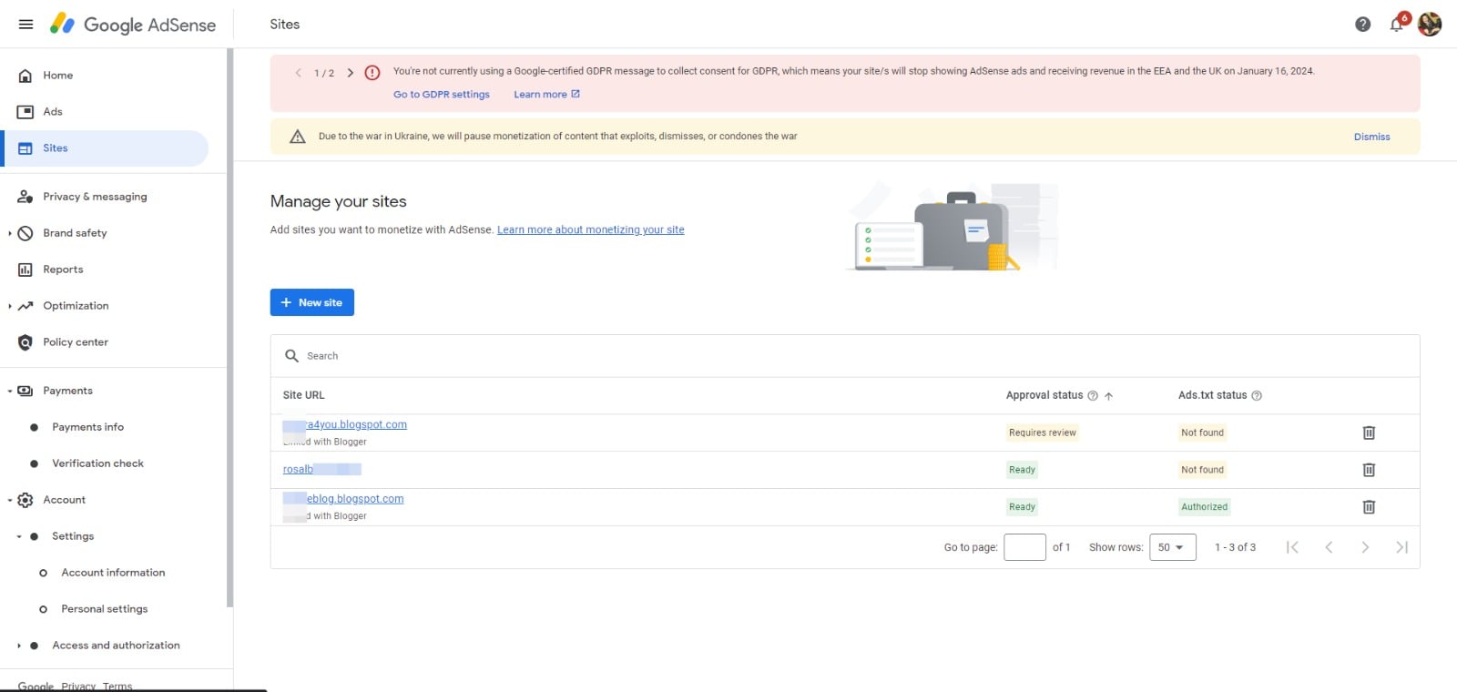Expand the Optimization section arrow
The image size is (1457, 692).
pyautogui.click(x=9, y=306)
